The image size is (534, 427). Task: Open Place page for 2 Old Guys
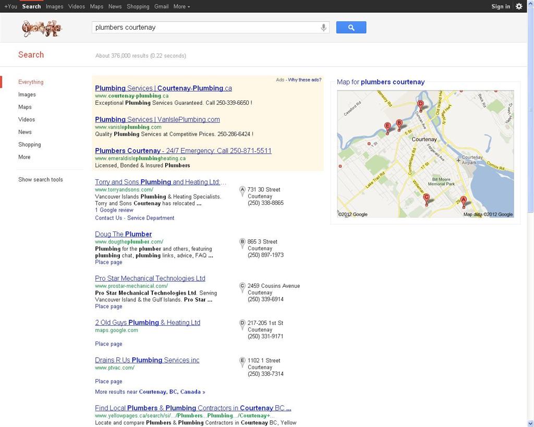(108, 344)
